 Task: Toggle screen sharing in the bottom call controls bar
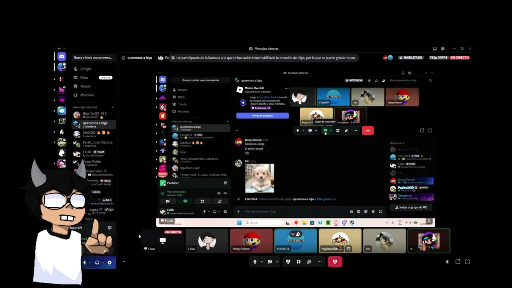tap(288, 262)
